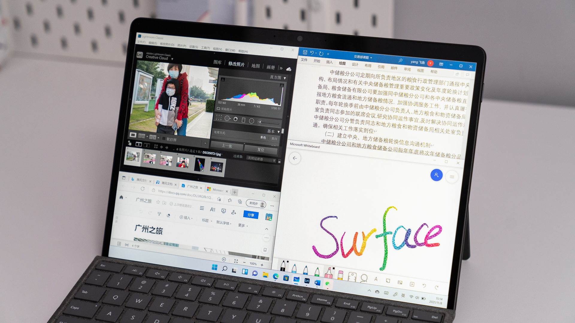
Task: Toggle the highlight clipping indicator in the histogram
Action: [282, 86]
